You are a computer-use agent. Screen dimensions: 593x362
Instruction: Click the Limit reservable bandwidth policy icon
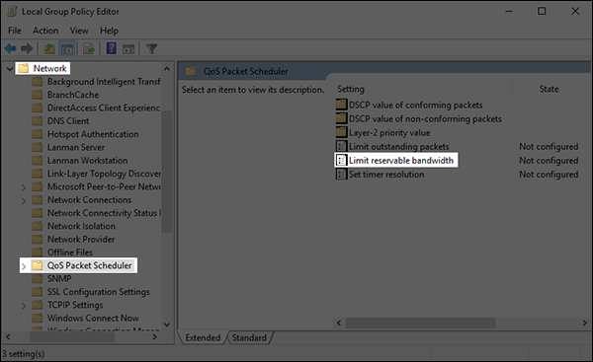342,161
